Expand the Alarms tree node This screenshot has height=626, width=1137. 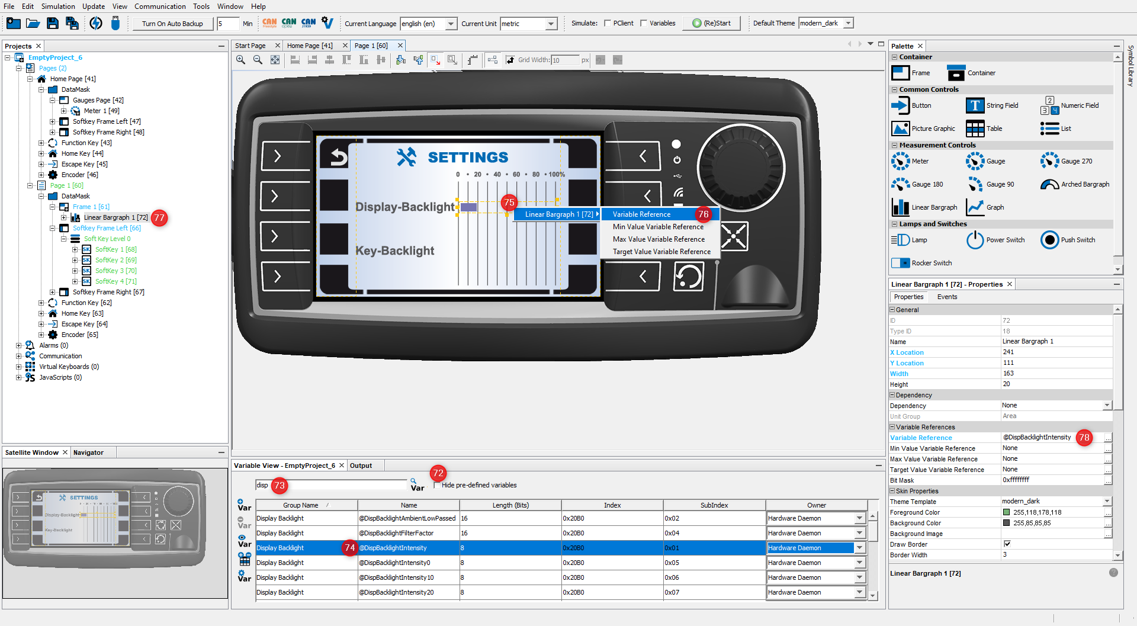click(19, 345)
